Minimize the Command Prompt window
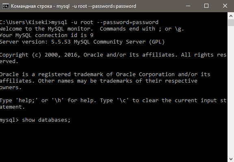 coord(188,6)
